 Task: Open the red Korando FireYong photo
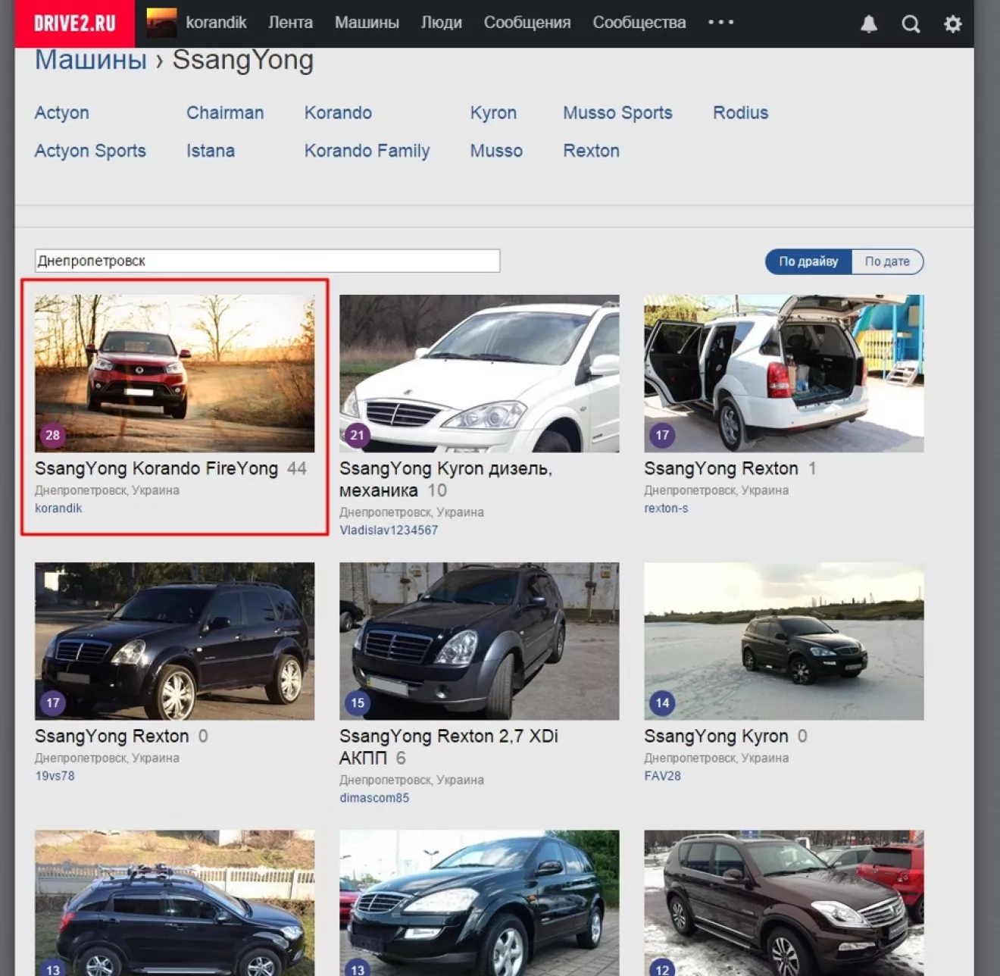pos(174,374)
